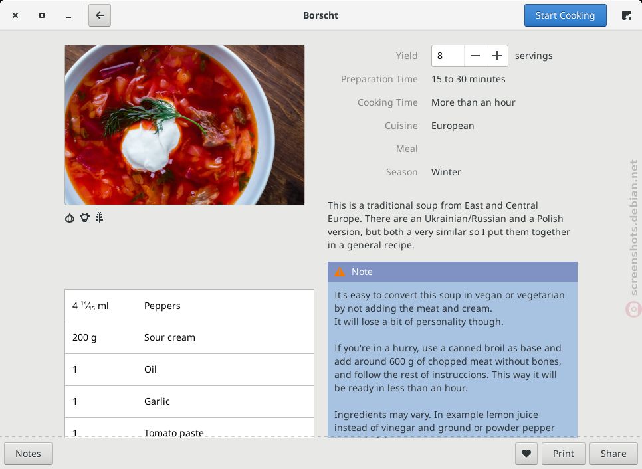The width and height of the screenshot is (642, 469).
Task: Select the Peppers ingredient row
Action: [x=189, y=306]
